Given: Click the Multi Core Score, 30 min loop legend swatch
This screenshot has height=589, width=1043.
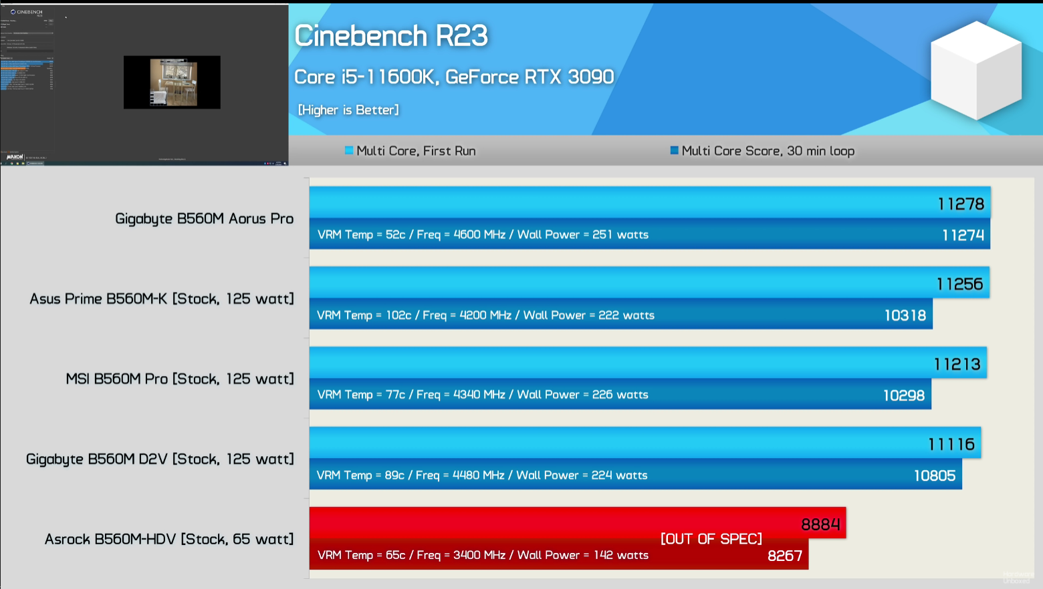Looking at the screenshot, I should pyautogui.click(x=674, y=150).
